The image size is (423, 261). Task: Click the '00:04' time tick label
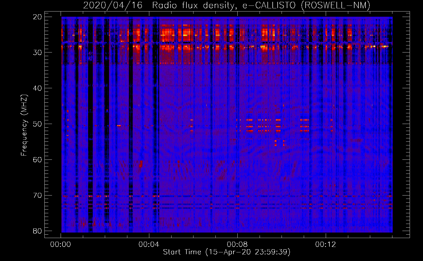click(x=149, y=245)
